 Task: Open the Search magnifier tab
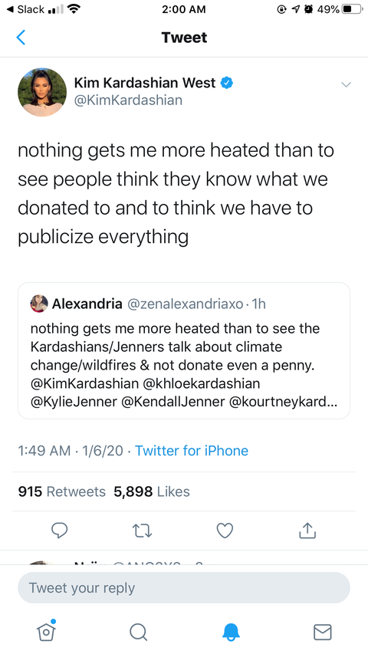[x=138, y=632]
